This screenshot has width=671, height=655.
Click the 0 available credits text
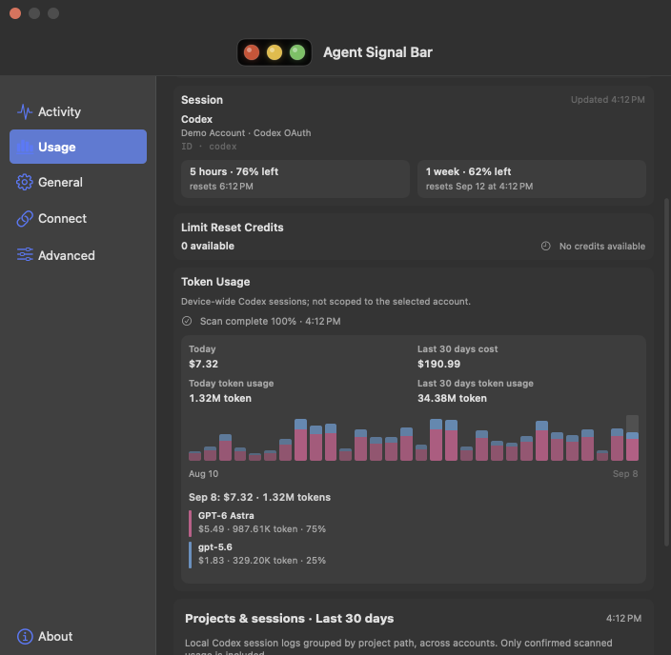pos(208,246)
